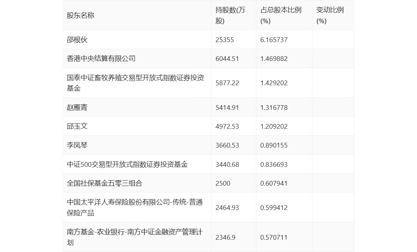Select the percentage 0.607941
Screen dimensions: 417x252
(x=274, y=183)
